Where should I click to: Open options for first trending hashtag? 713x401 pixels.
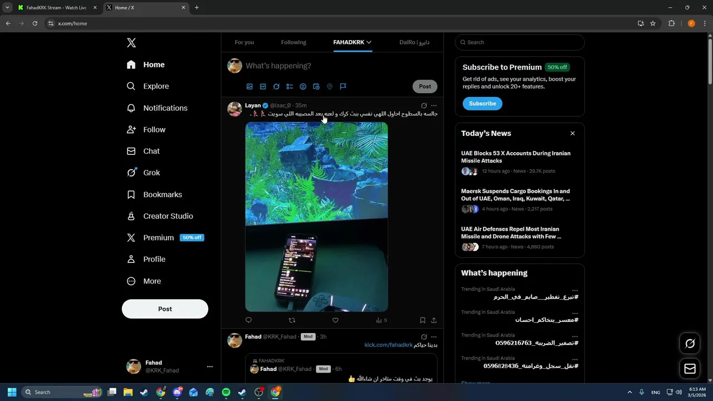pyautogui.click(x=575, y=290)
